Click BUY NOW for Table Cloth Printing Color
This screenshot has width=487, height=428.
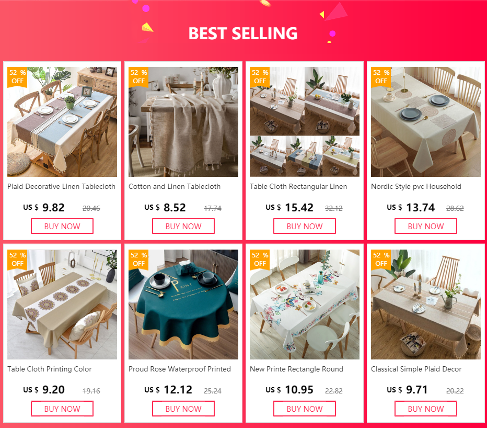coord(62,409)
